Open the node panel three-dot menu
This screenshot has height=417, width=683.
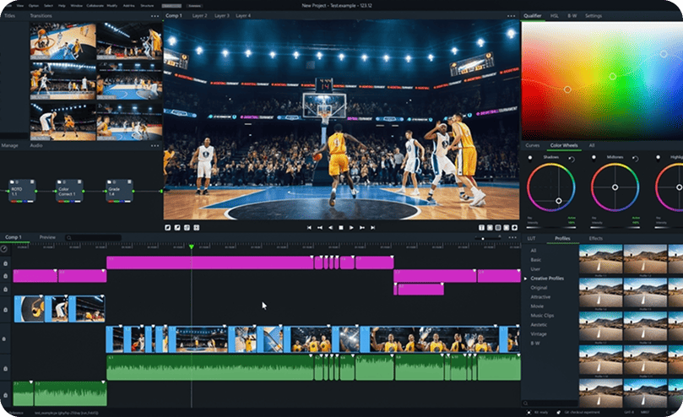[154, 145]
